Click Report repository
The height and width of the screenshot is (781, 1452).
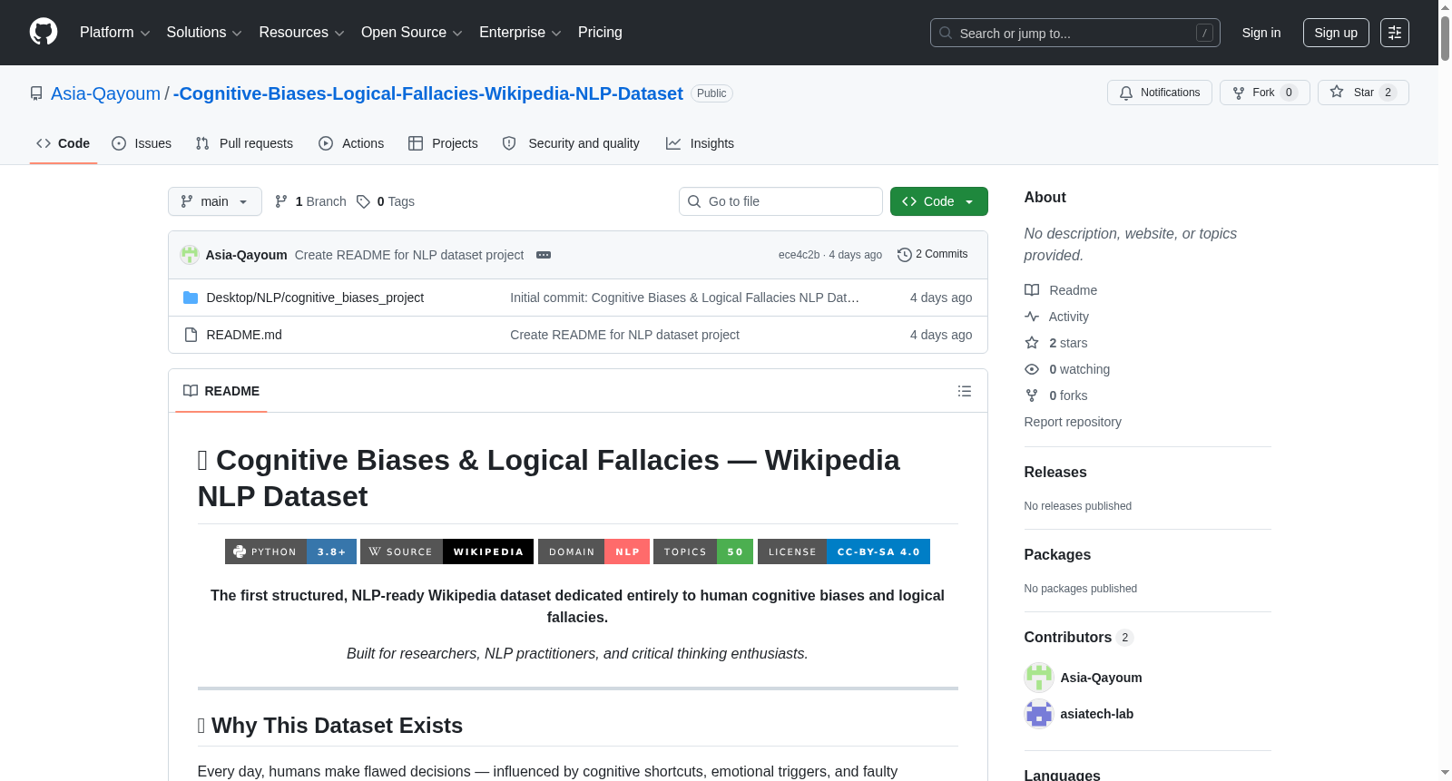(x=1073, y=422)
